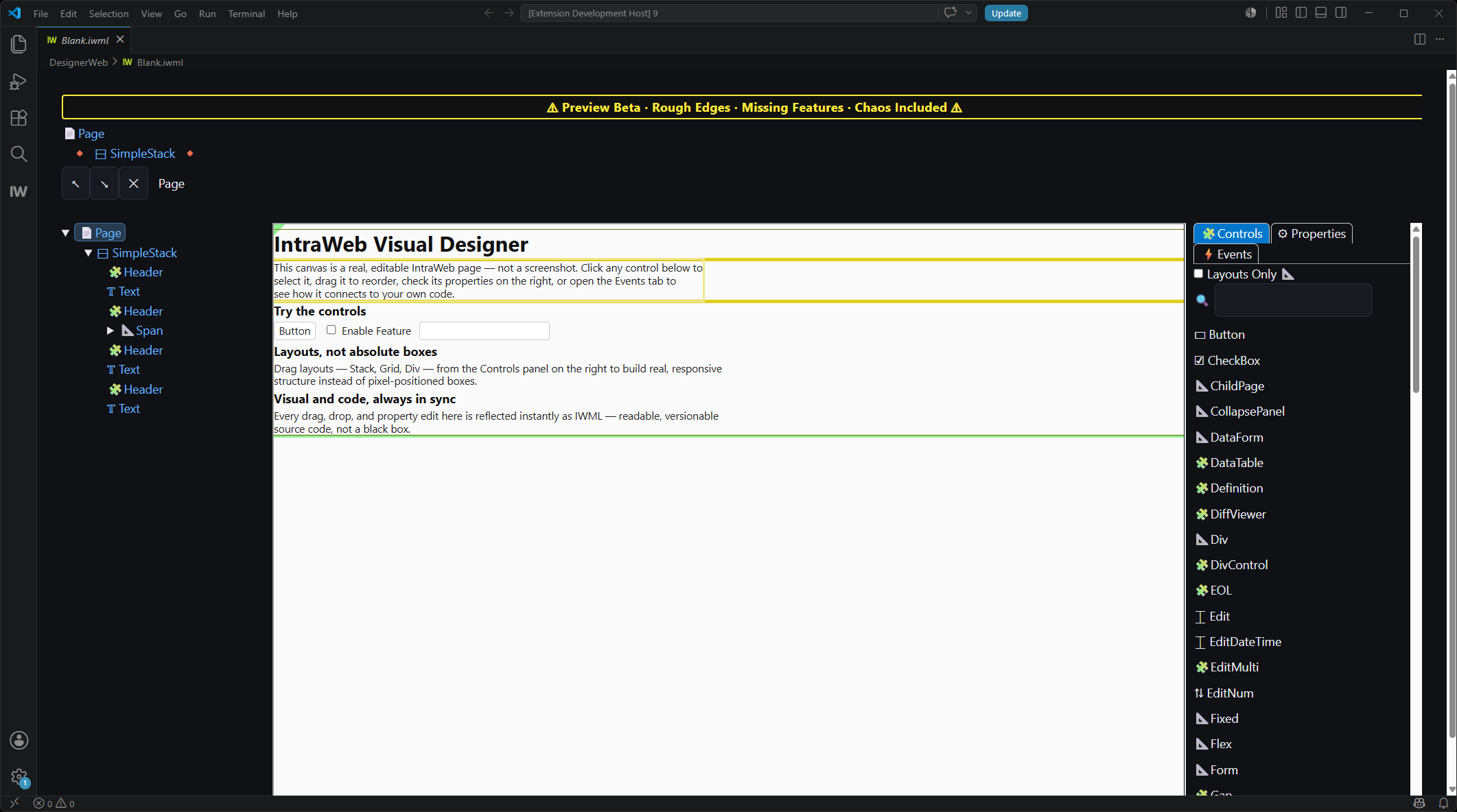Open the Explorer view in activity bar

(19, 44)
